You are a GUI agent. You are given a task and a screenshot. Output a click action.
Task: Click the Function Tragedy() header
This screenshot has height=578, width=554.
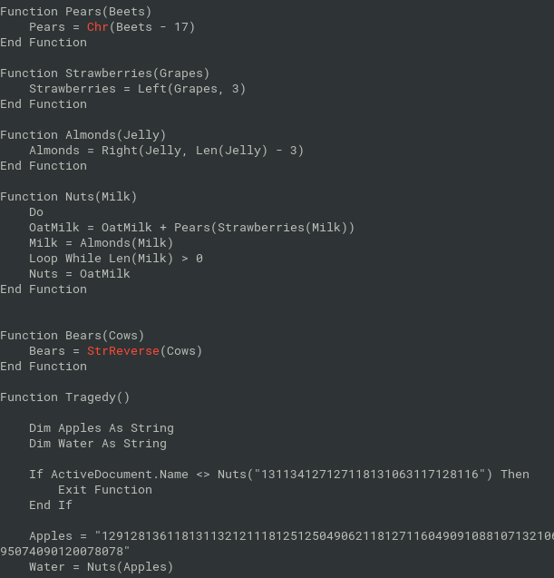coord(65,397)
